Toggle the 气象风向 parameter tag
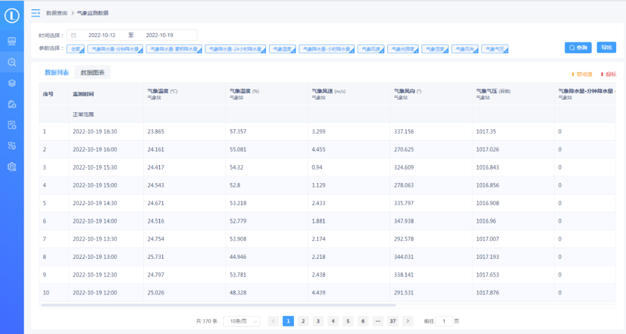The width and height of the screenshot is (626, 334). (x=465, y=49)
